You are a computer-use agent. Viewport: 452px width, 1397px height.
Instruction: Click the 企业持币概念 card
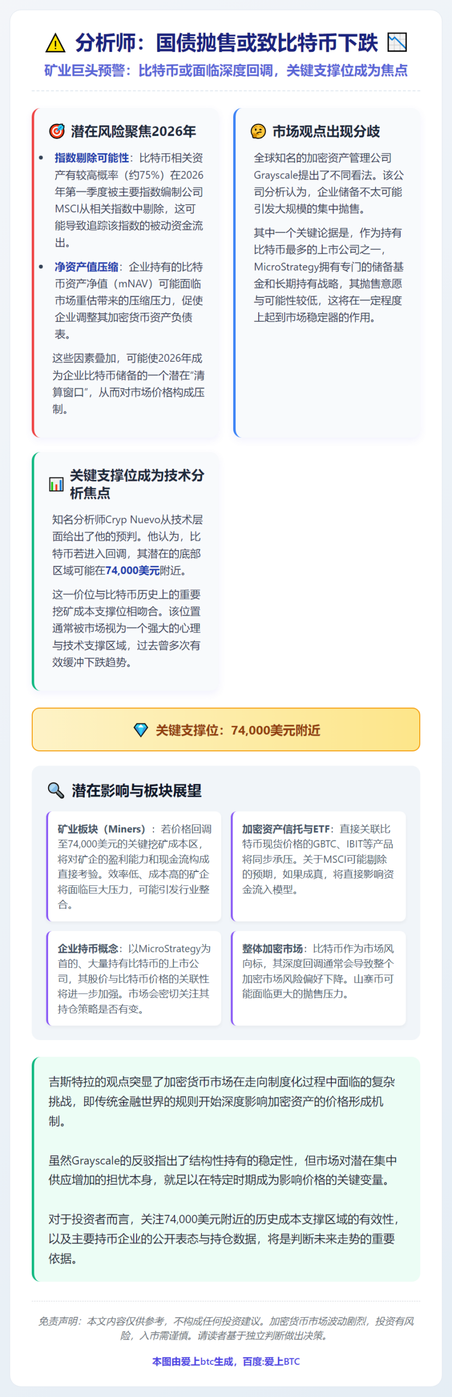(134, 978)
